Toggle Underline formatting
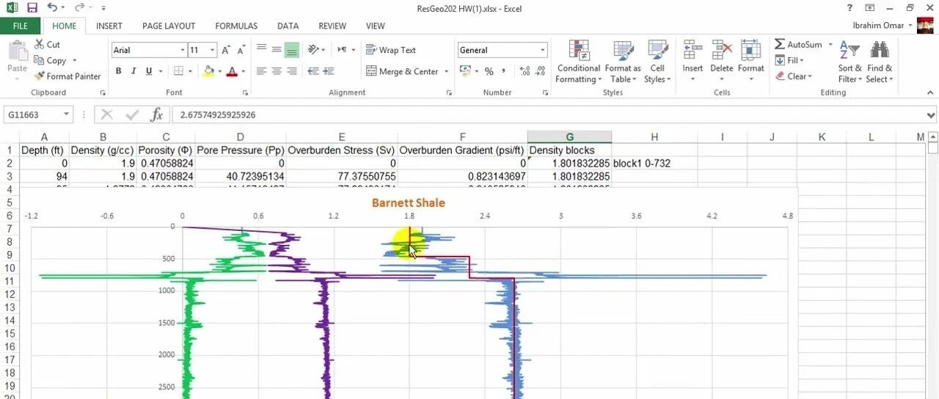The image size is (939, 399). coord(149,71)
